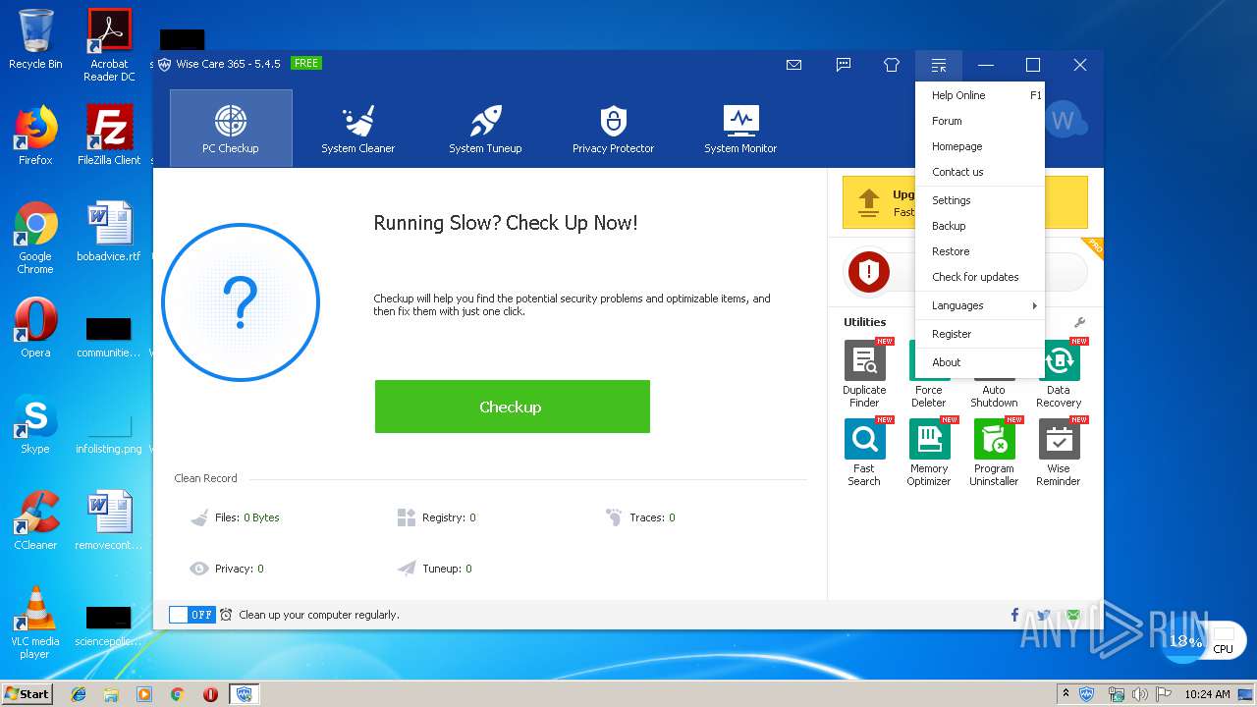Open Data Recovery utility
Viewport: 1257px width, 707px height.
pyautogui.click(x=1059, y=373)
